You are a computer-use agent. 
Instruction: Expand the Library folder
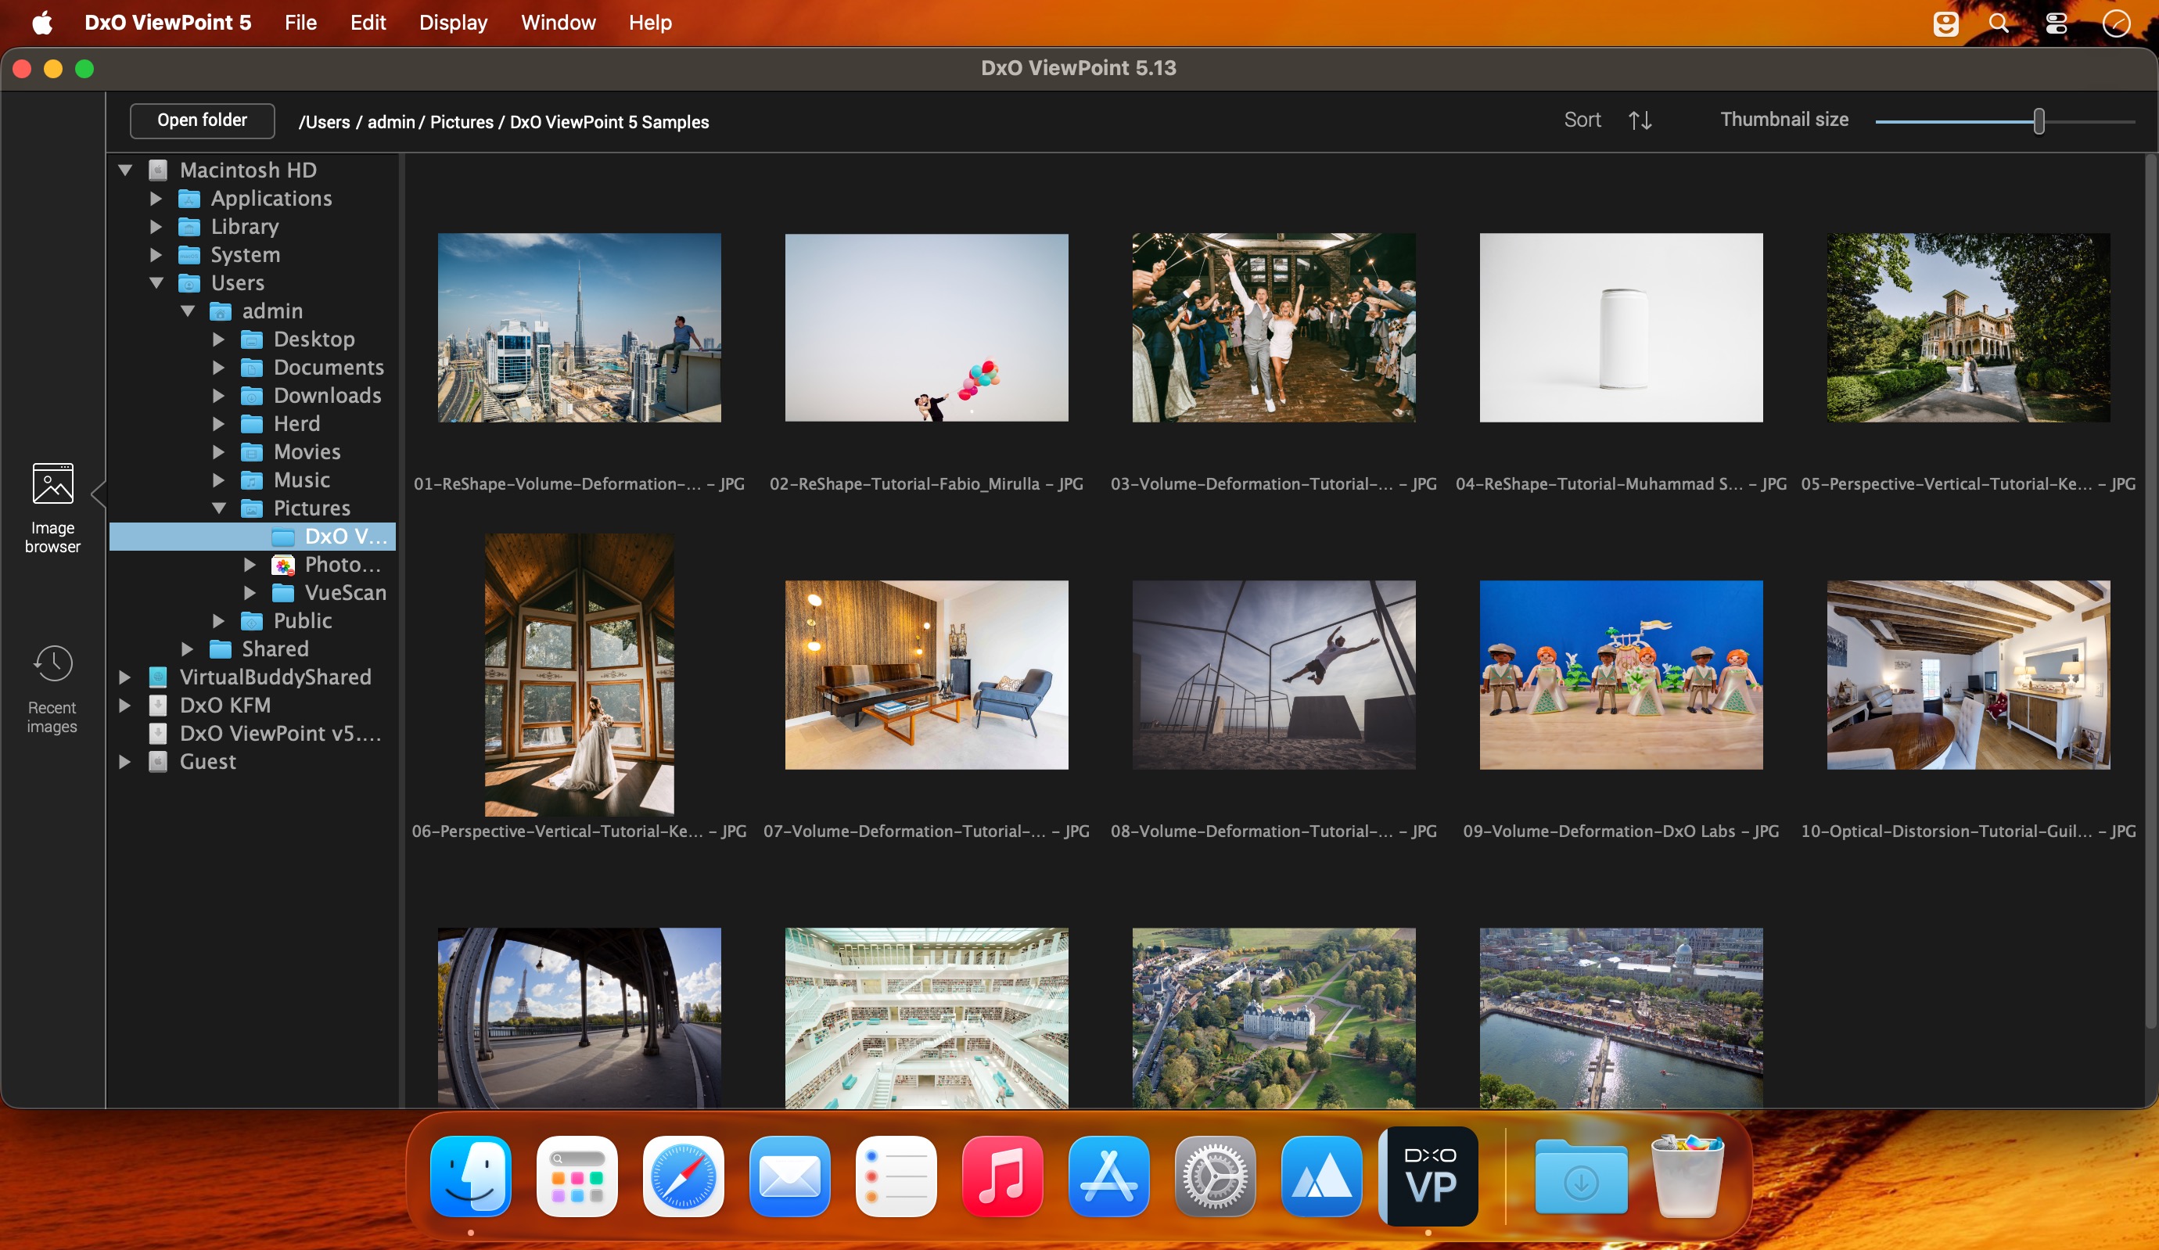point(156,226)
